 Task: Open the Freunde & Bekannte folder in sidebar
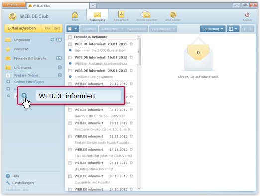30,58
